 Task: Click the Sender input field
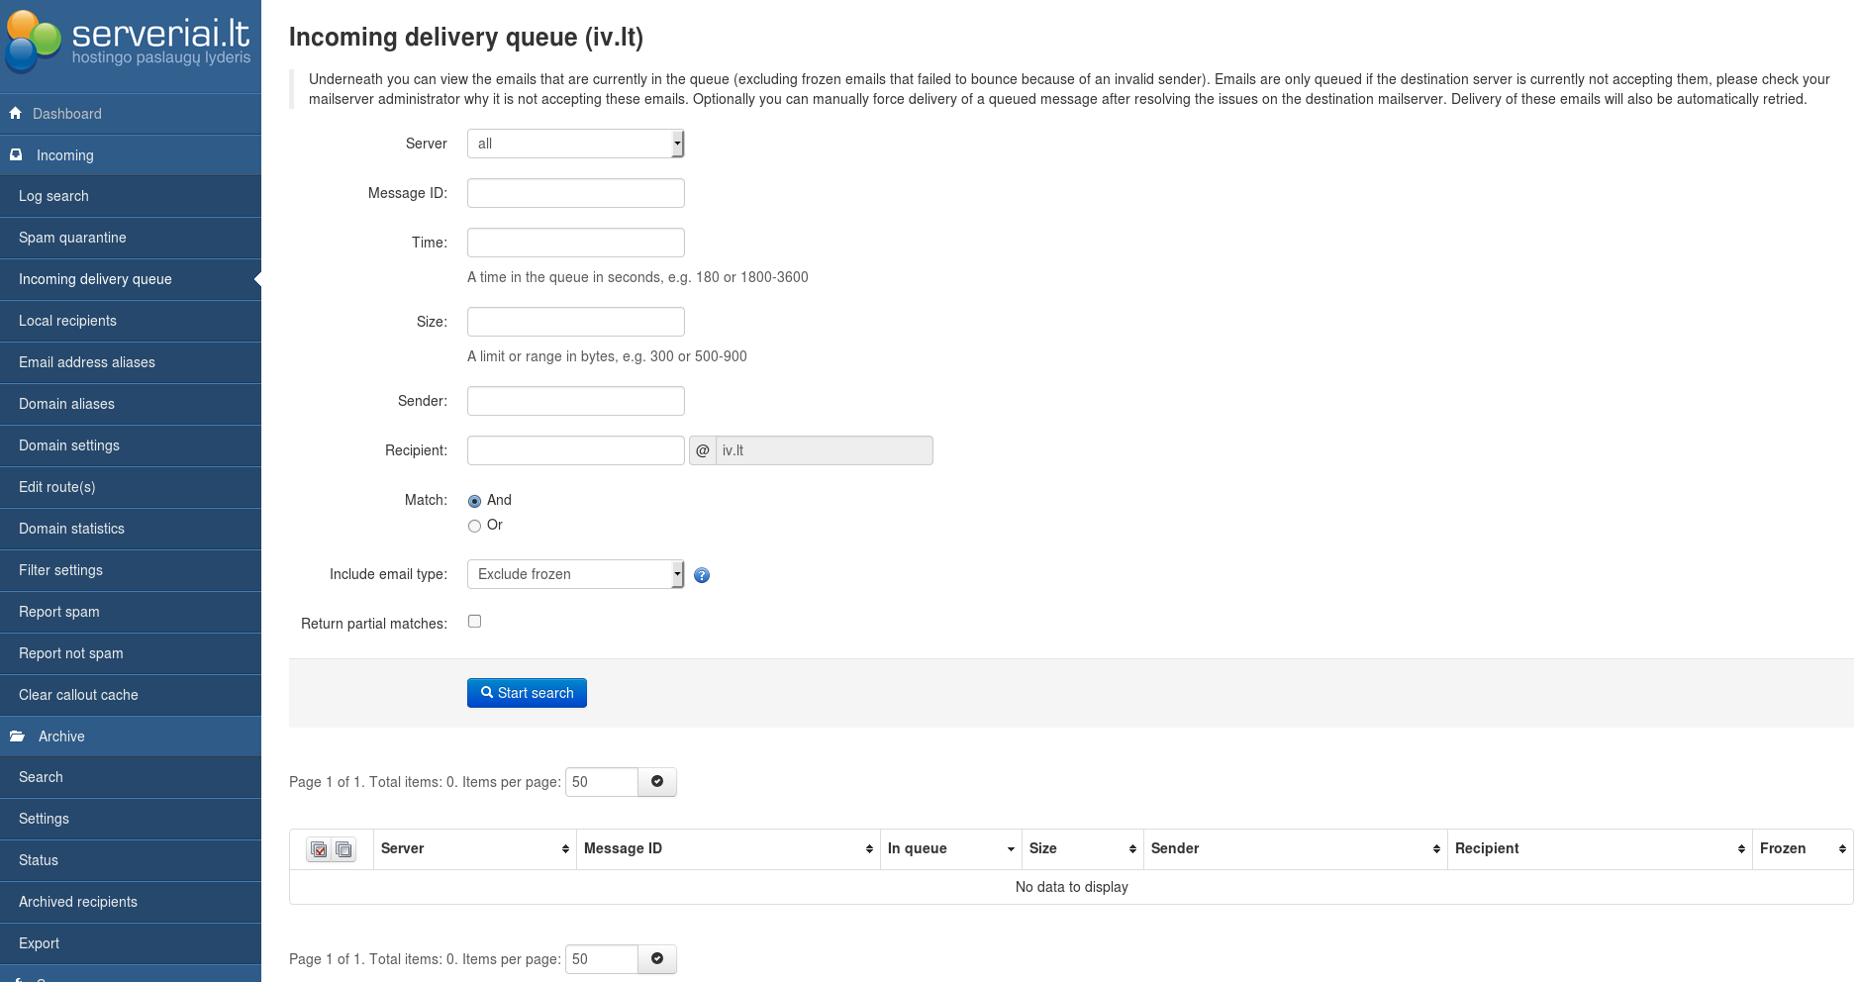click(x=575, y=401)
